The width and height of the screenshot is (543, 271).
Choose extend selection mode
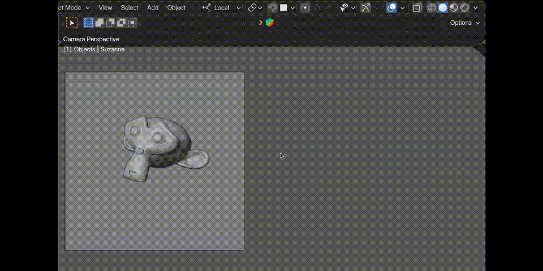point(100,23)
